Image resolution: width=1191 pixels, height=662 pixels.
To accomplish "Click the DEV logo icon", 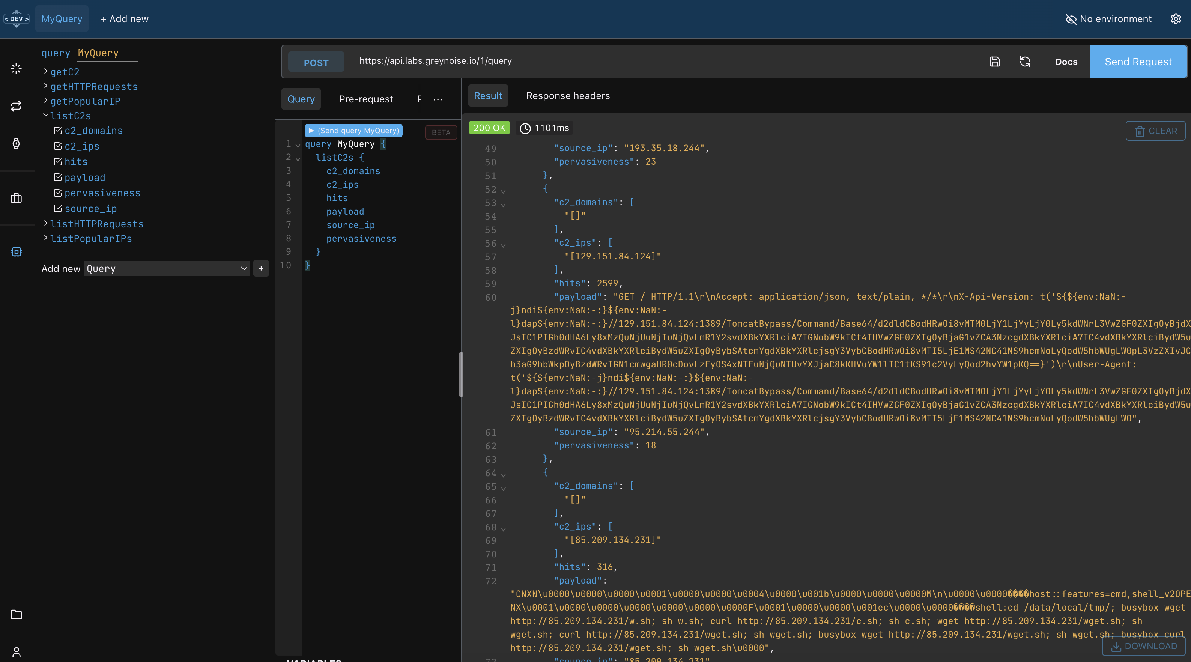I will pos(17,18).
